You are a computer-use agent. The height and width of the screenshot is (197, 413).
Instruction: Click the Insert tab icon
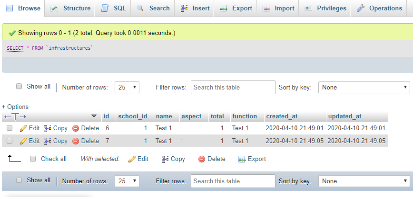click(184, 9)
